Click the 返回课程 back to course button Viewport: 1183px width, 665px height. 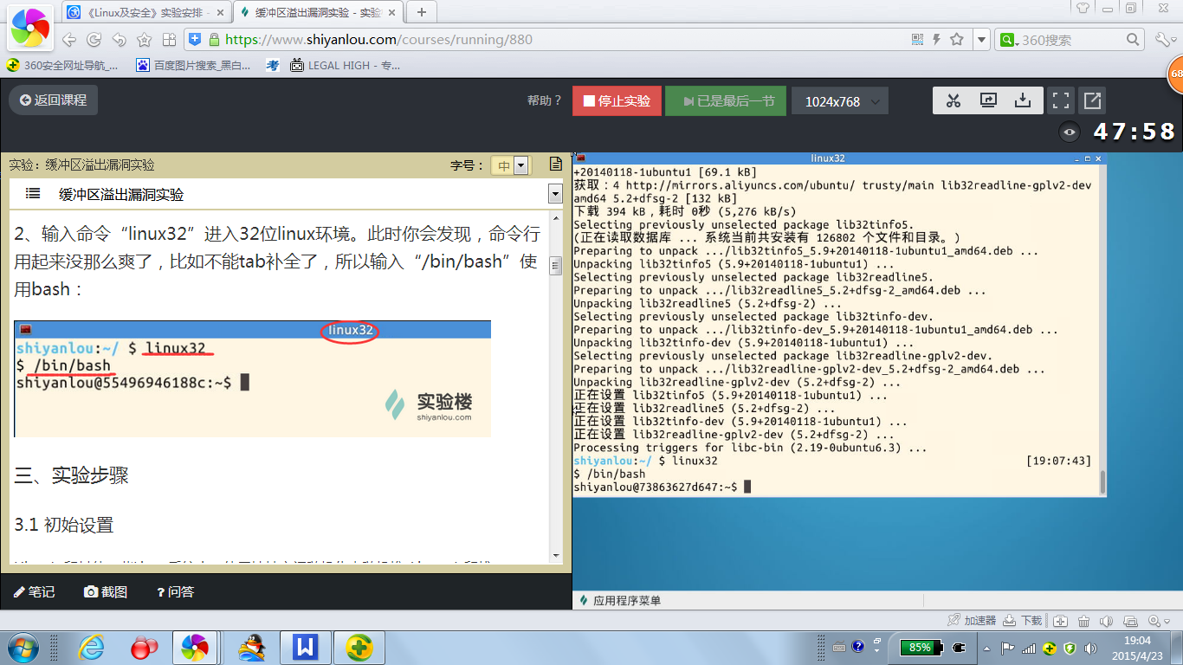(54, 100)
